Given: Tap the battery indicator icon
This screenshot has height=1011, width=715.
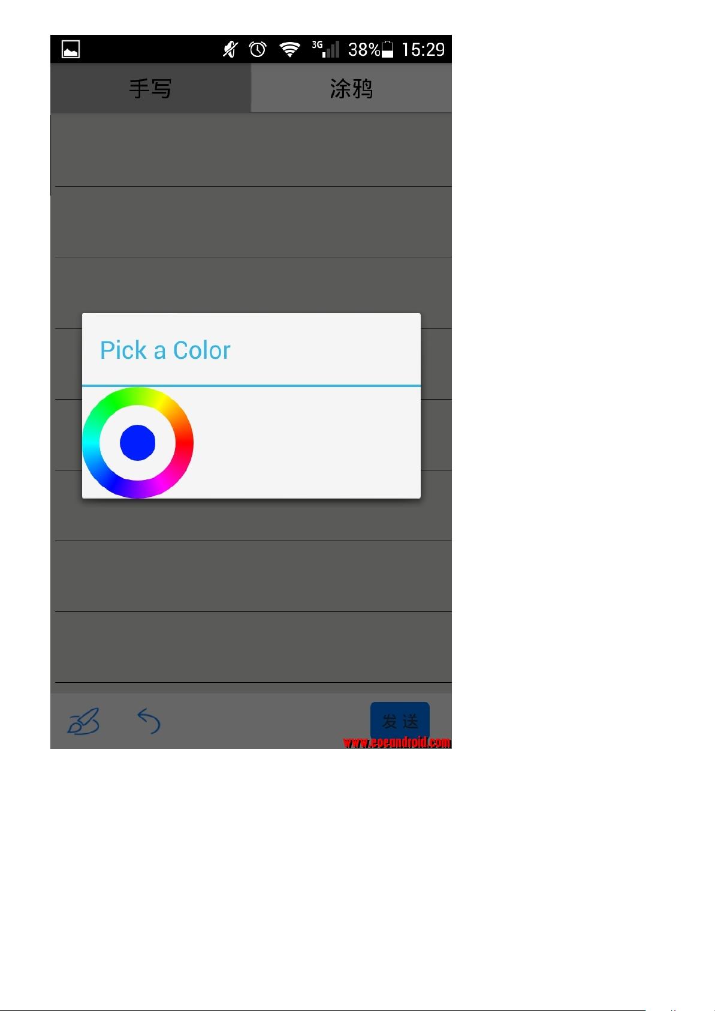Looking at the screenshot, I should [388, 49].
